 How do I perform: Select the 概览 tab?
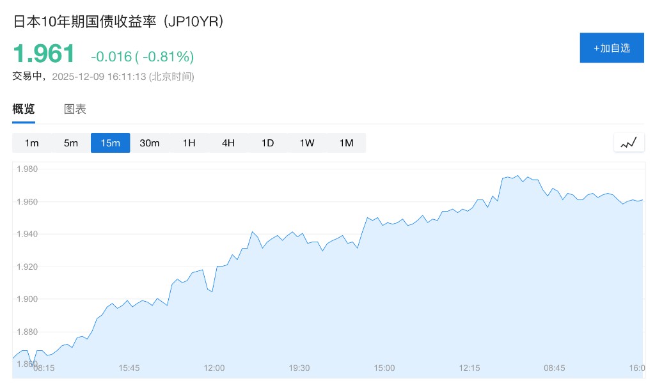click(24, 109)
